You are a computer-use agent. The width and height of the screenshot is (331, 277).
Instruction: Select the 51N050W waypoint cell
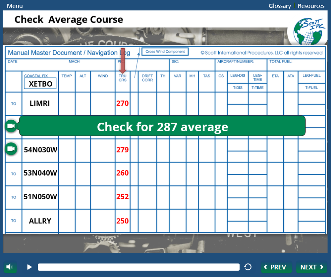(x=40, y=197)
